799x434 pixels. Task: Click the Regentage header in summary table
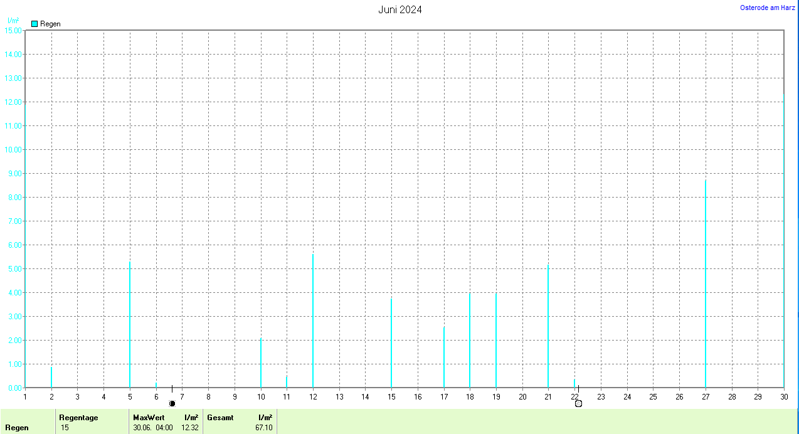78,417
